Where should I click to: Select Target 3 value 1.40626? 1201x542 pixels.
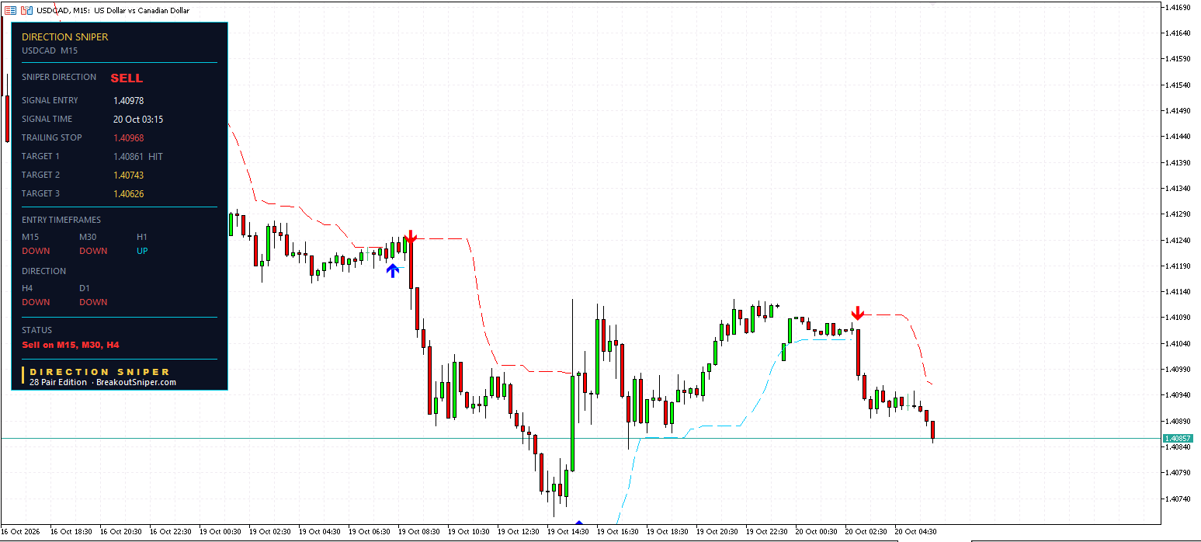coord(128,194)
